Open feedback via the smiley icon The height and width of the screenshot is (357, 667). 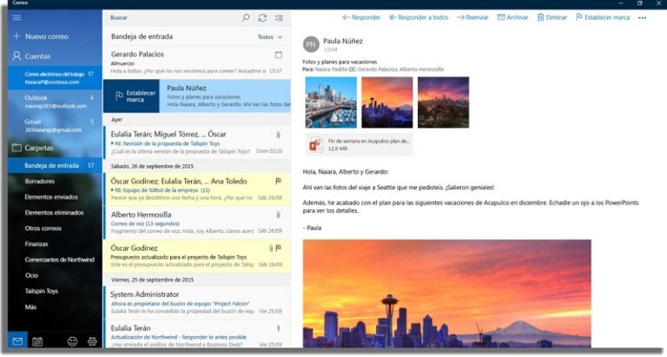72,341
